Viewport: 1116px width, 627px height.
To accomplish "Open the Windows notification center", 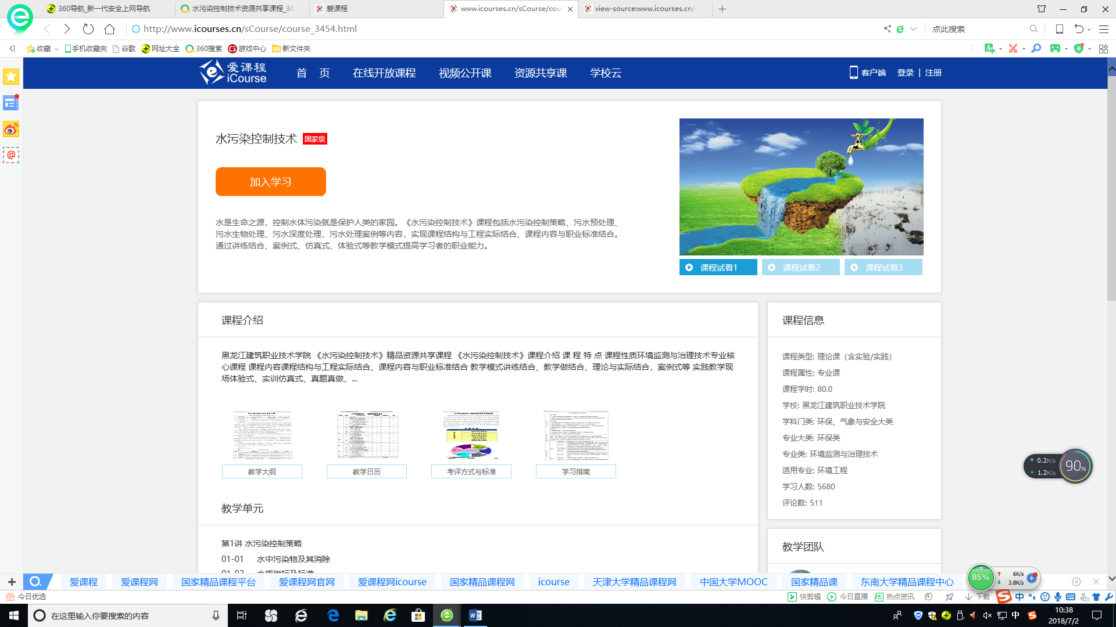I will coord(1096,615).
